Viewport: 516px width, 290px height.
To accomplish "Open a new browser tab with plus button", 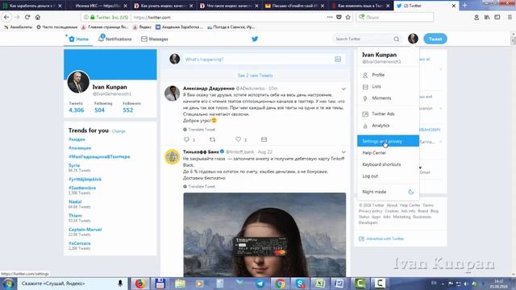I will click(464, 6).
